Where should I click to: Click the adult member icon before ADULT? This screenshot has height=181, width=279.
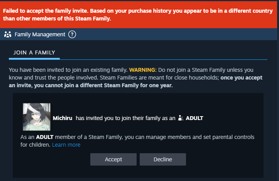[180, 118]
